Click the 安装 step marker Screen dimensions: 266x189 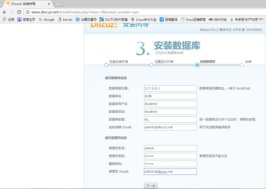(x=242, y=65)
